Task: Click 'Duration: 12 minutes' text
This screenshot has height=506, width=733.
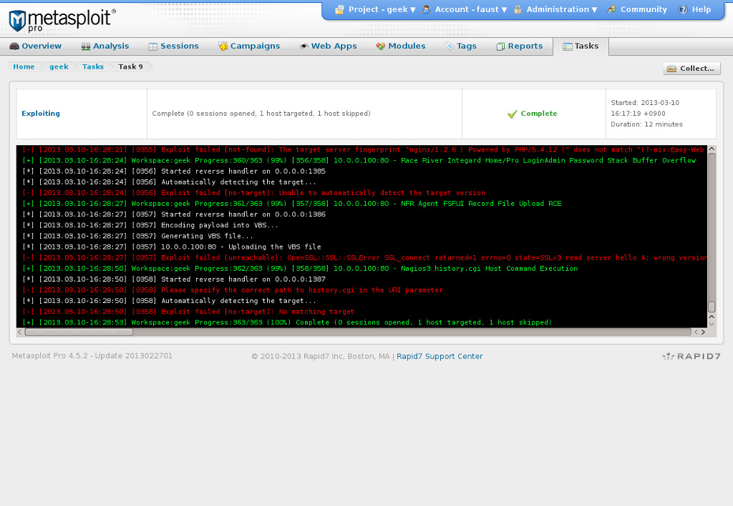Action: [x=646, y=124]
